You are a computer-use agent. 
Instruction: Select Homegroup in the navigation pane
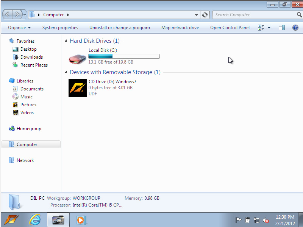pyautogui.click(x=28, y=129)
